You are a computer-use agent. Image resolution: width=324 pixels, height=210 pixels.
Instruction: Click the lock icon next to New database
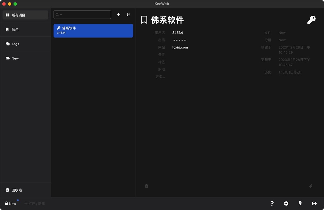[6, 204]
